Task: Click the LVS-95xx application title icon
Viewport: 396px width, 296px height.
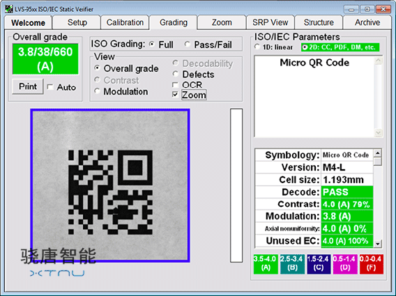Action: coord(9,9)
